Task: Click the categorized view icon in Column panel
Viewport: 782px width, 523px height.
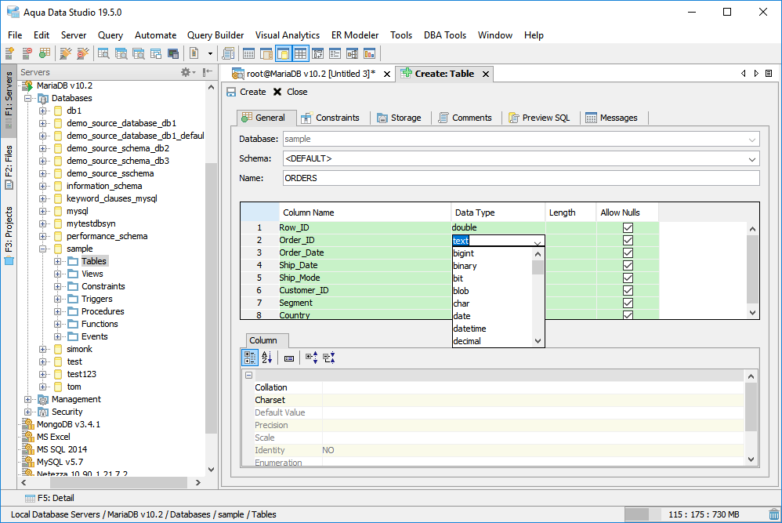Action: pyautogui.click(x=250, y=358)
